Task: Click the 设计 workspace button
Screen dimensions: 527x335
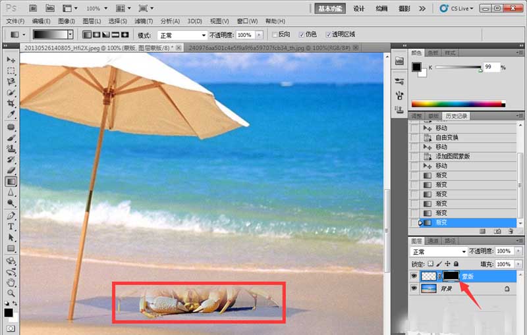Action: pyautogui.click(x=359, y=9)
